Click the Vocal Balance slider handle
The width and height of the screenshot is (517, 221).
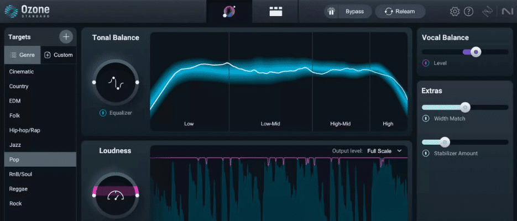476,52
